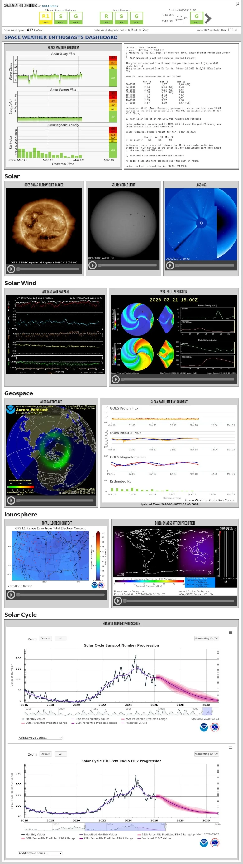Play the D Region Absorption Prediction animation

click(118, 601)
